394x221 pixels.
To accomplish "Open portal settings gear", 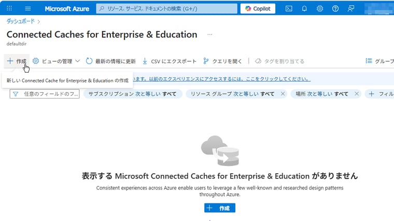I will [x=320, y=8].
